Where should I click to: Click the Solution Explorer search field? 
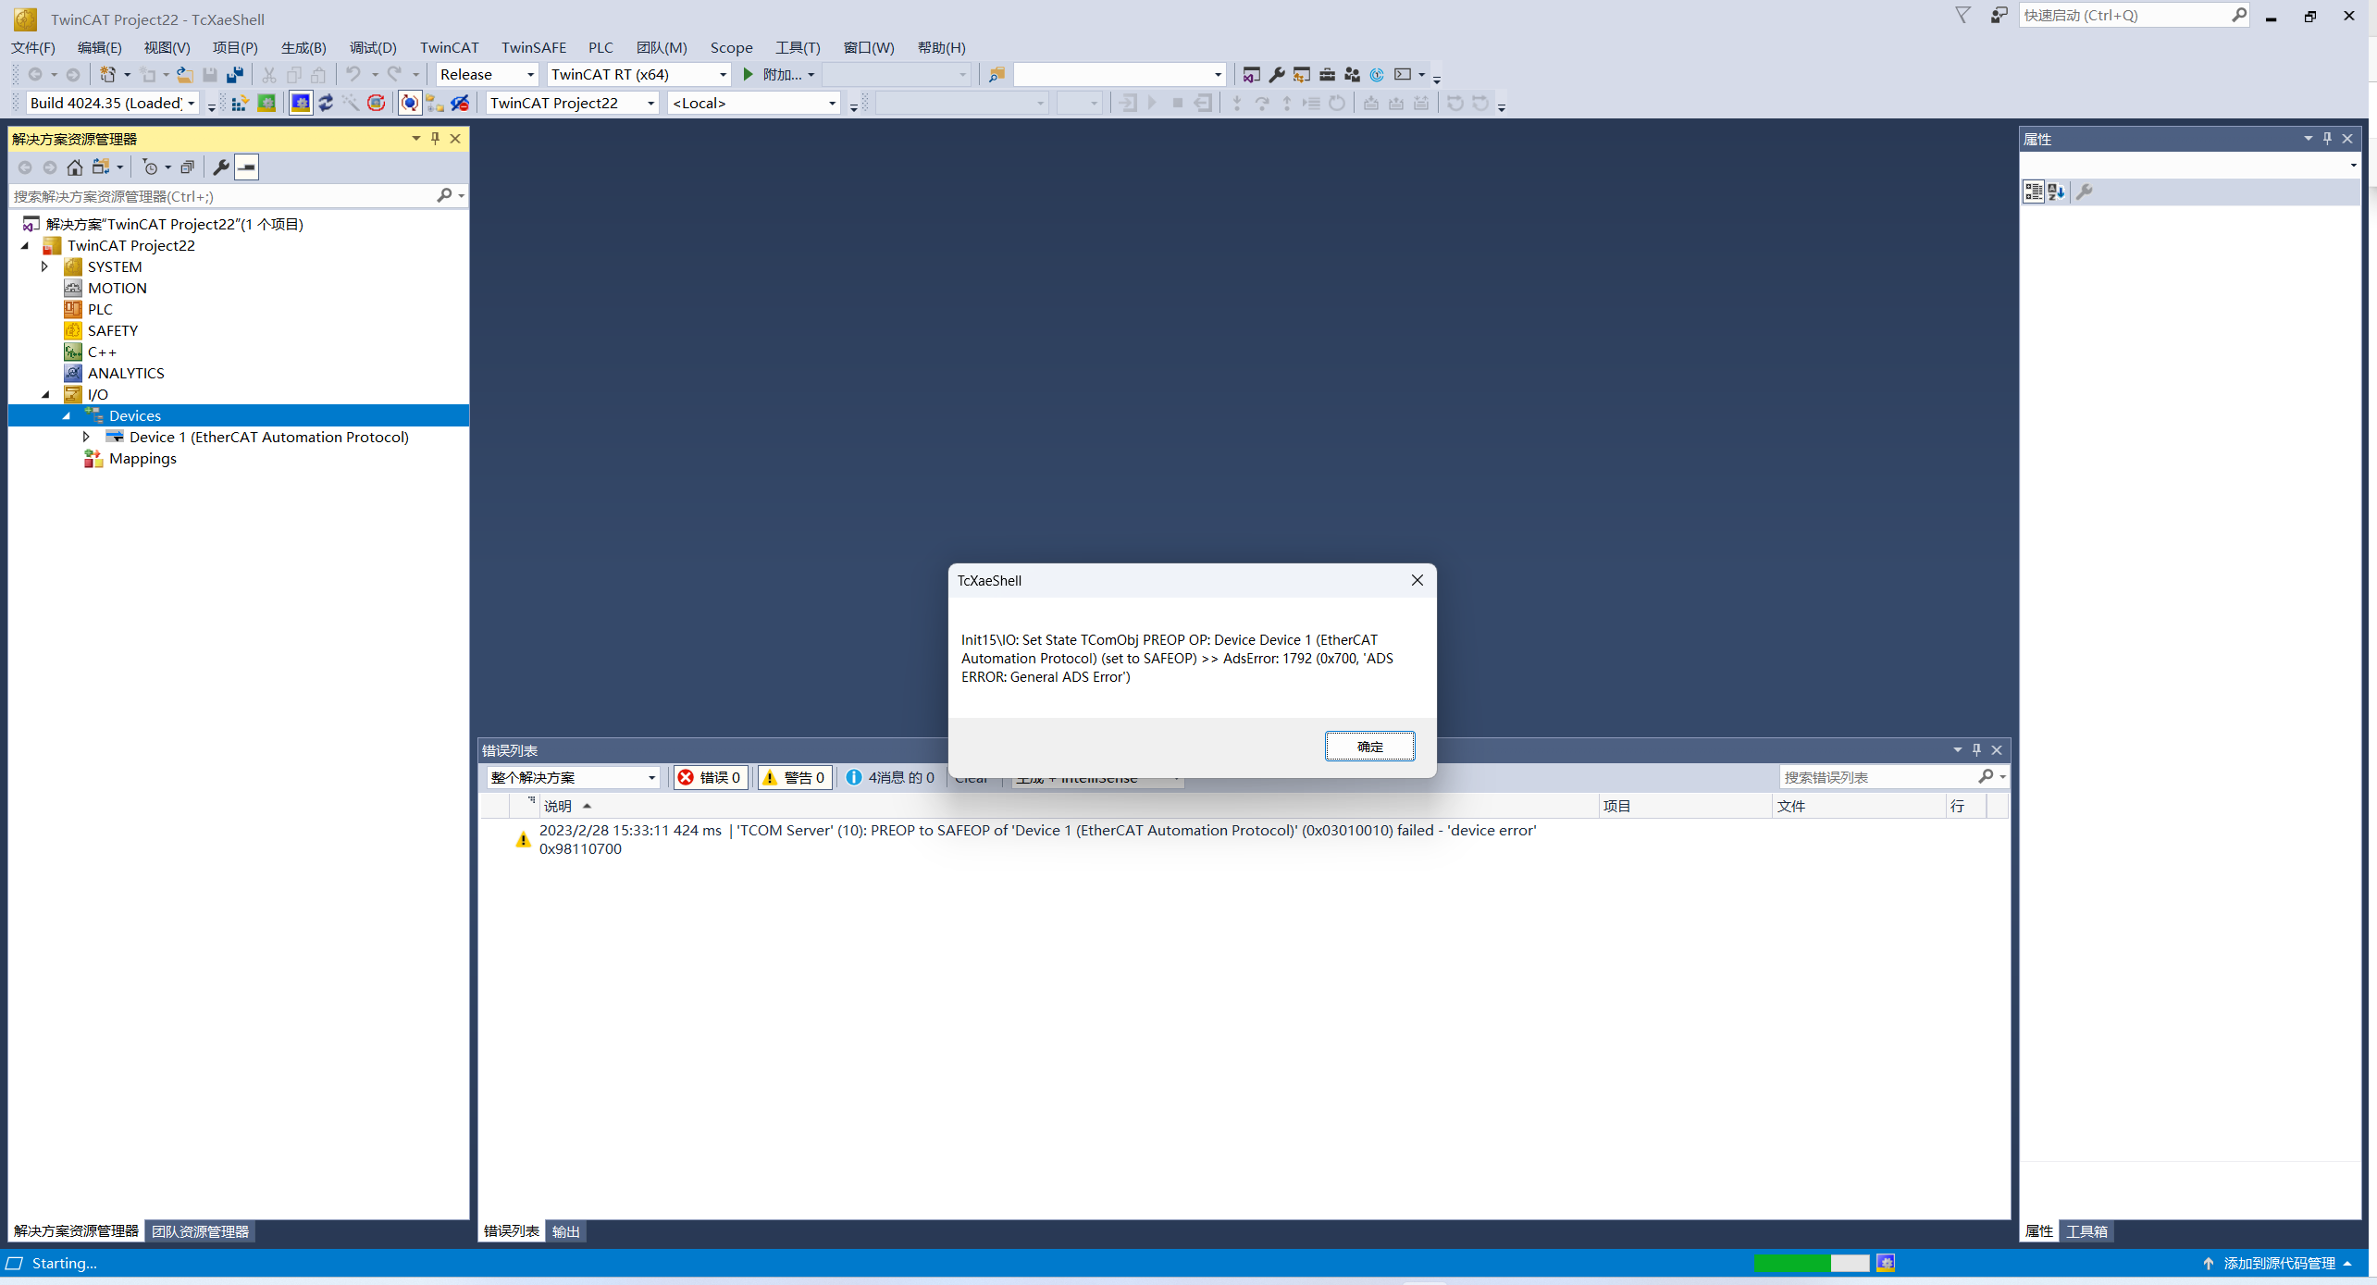tap(222, 196)
